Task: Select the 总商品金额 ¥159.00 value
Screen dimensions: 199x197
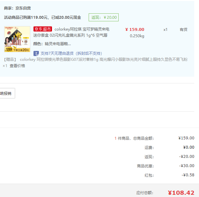Action: (x=186, y=138)
